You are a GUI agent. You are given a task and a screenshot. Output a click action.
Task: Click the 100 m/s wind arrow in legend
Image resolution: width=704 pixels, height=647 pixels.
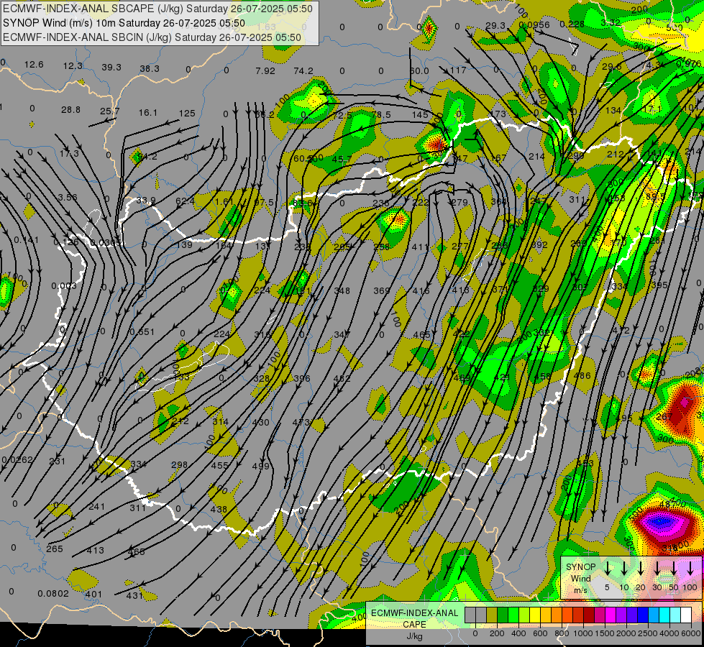690,569
